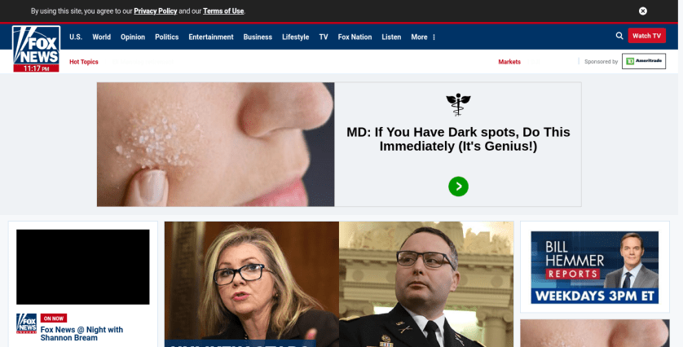Click the TD Ameritrade sponsor logo
Viewport: 683px width, 347px height.
click(644, 61)
